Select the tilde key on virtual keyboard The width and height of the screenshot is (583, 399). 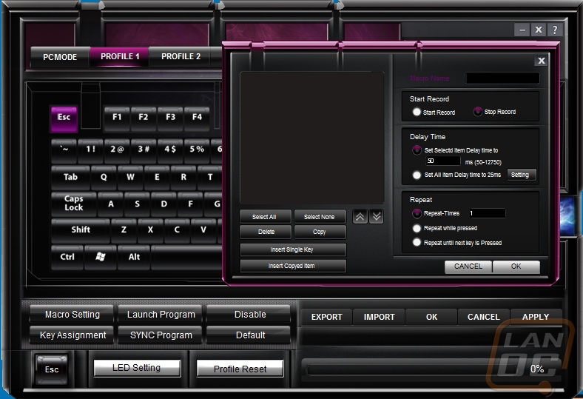point(64,150)
